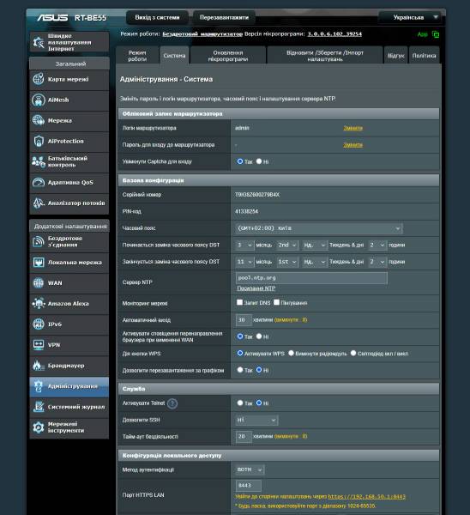The image size is (470, 515).
Task: Click Змінити link for router login
Action: (x=352, y=128)
